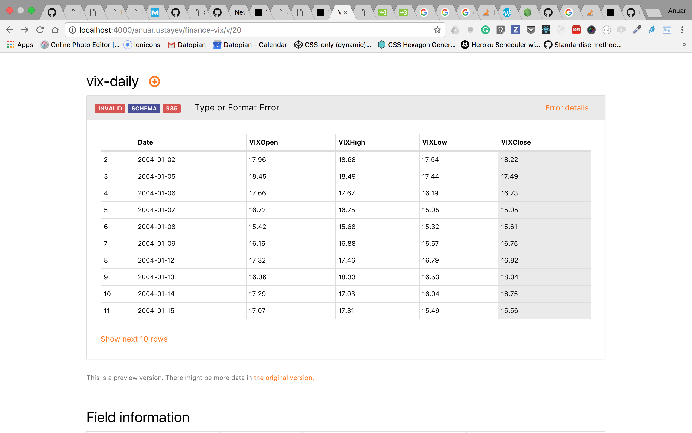Open React Developer Tools extension
This screenshot has height=433, width=692.
546,30
